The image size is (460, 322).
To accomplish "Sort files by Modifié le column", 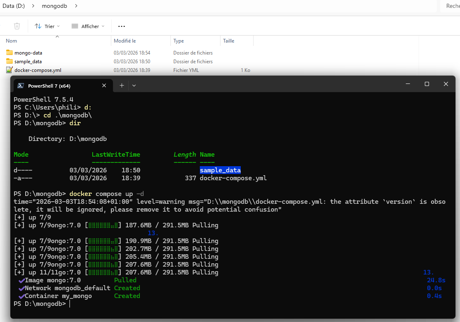I will pos(125,41).
